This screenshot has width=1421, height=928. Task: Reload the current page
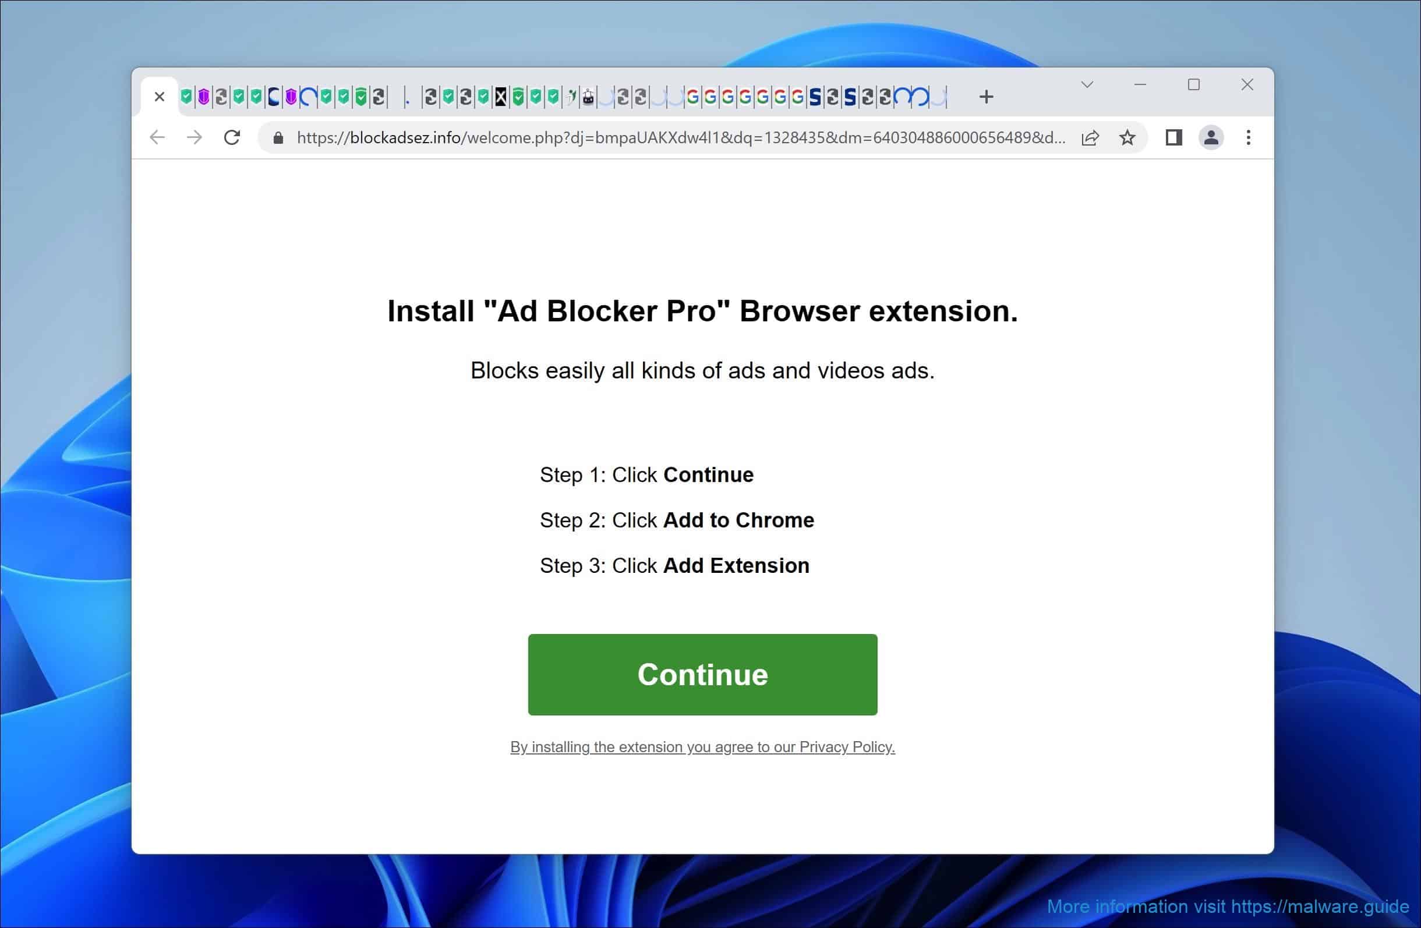pyautogui.click(x=232, y=137)
